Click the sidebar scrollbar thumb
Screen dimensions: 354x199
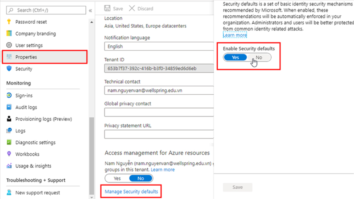[92, 156]
